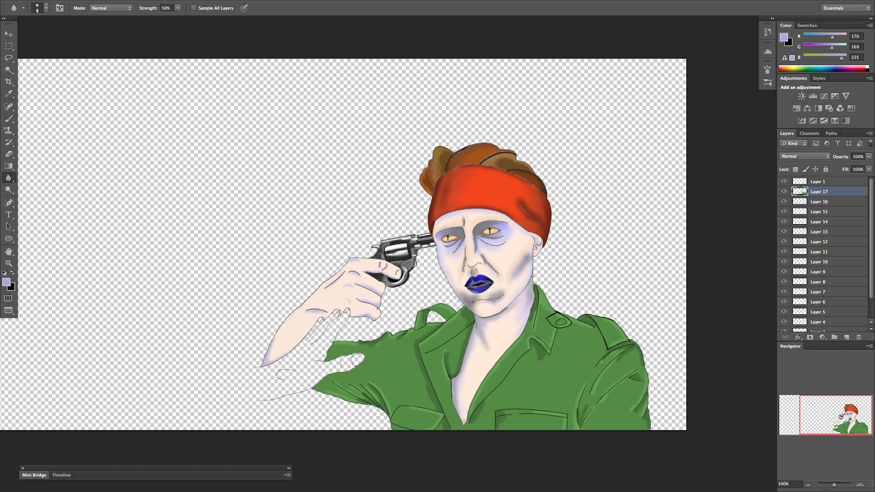Open the Strength slider dropdown
Screen dimensions: 875x492
[x=178, y=8]
